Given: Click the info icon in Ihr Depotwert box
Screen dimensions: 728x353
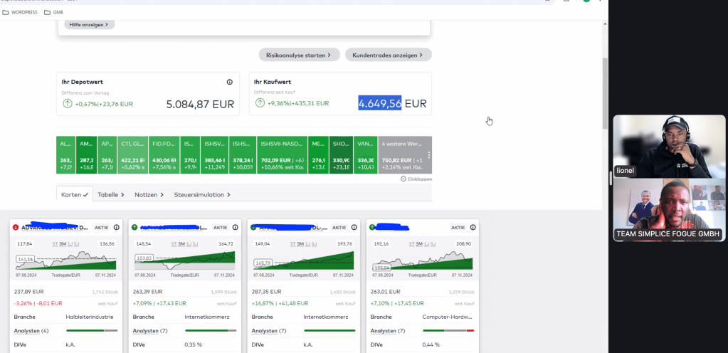Looking at the screenshot, I should click(x=229, y=82).
